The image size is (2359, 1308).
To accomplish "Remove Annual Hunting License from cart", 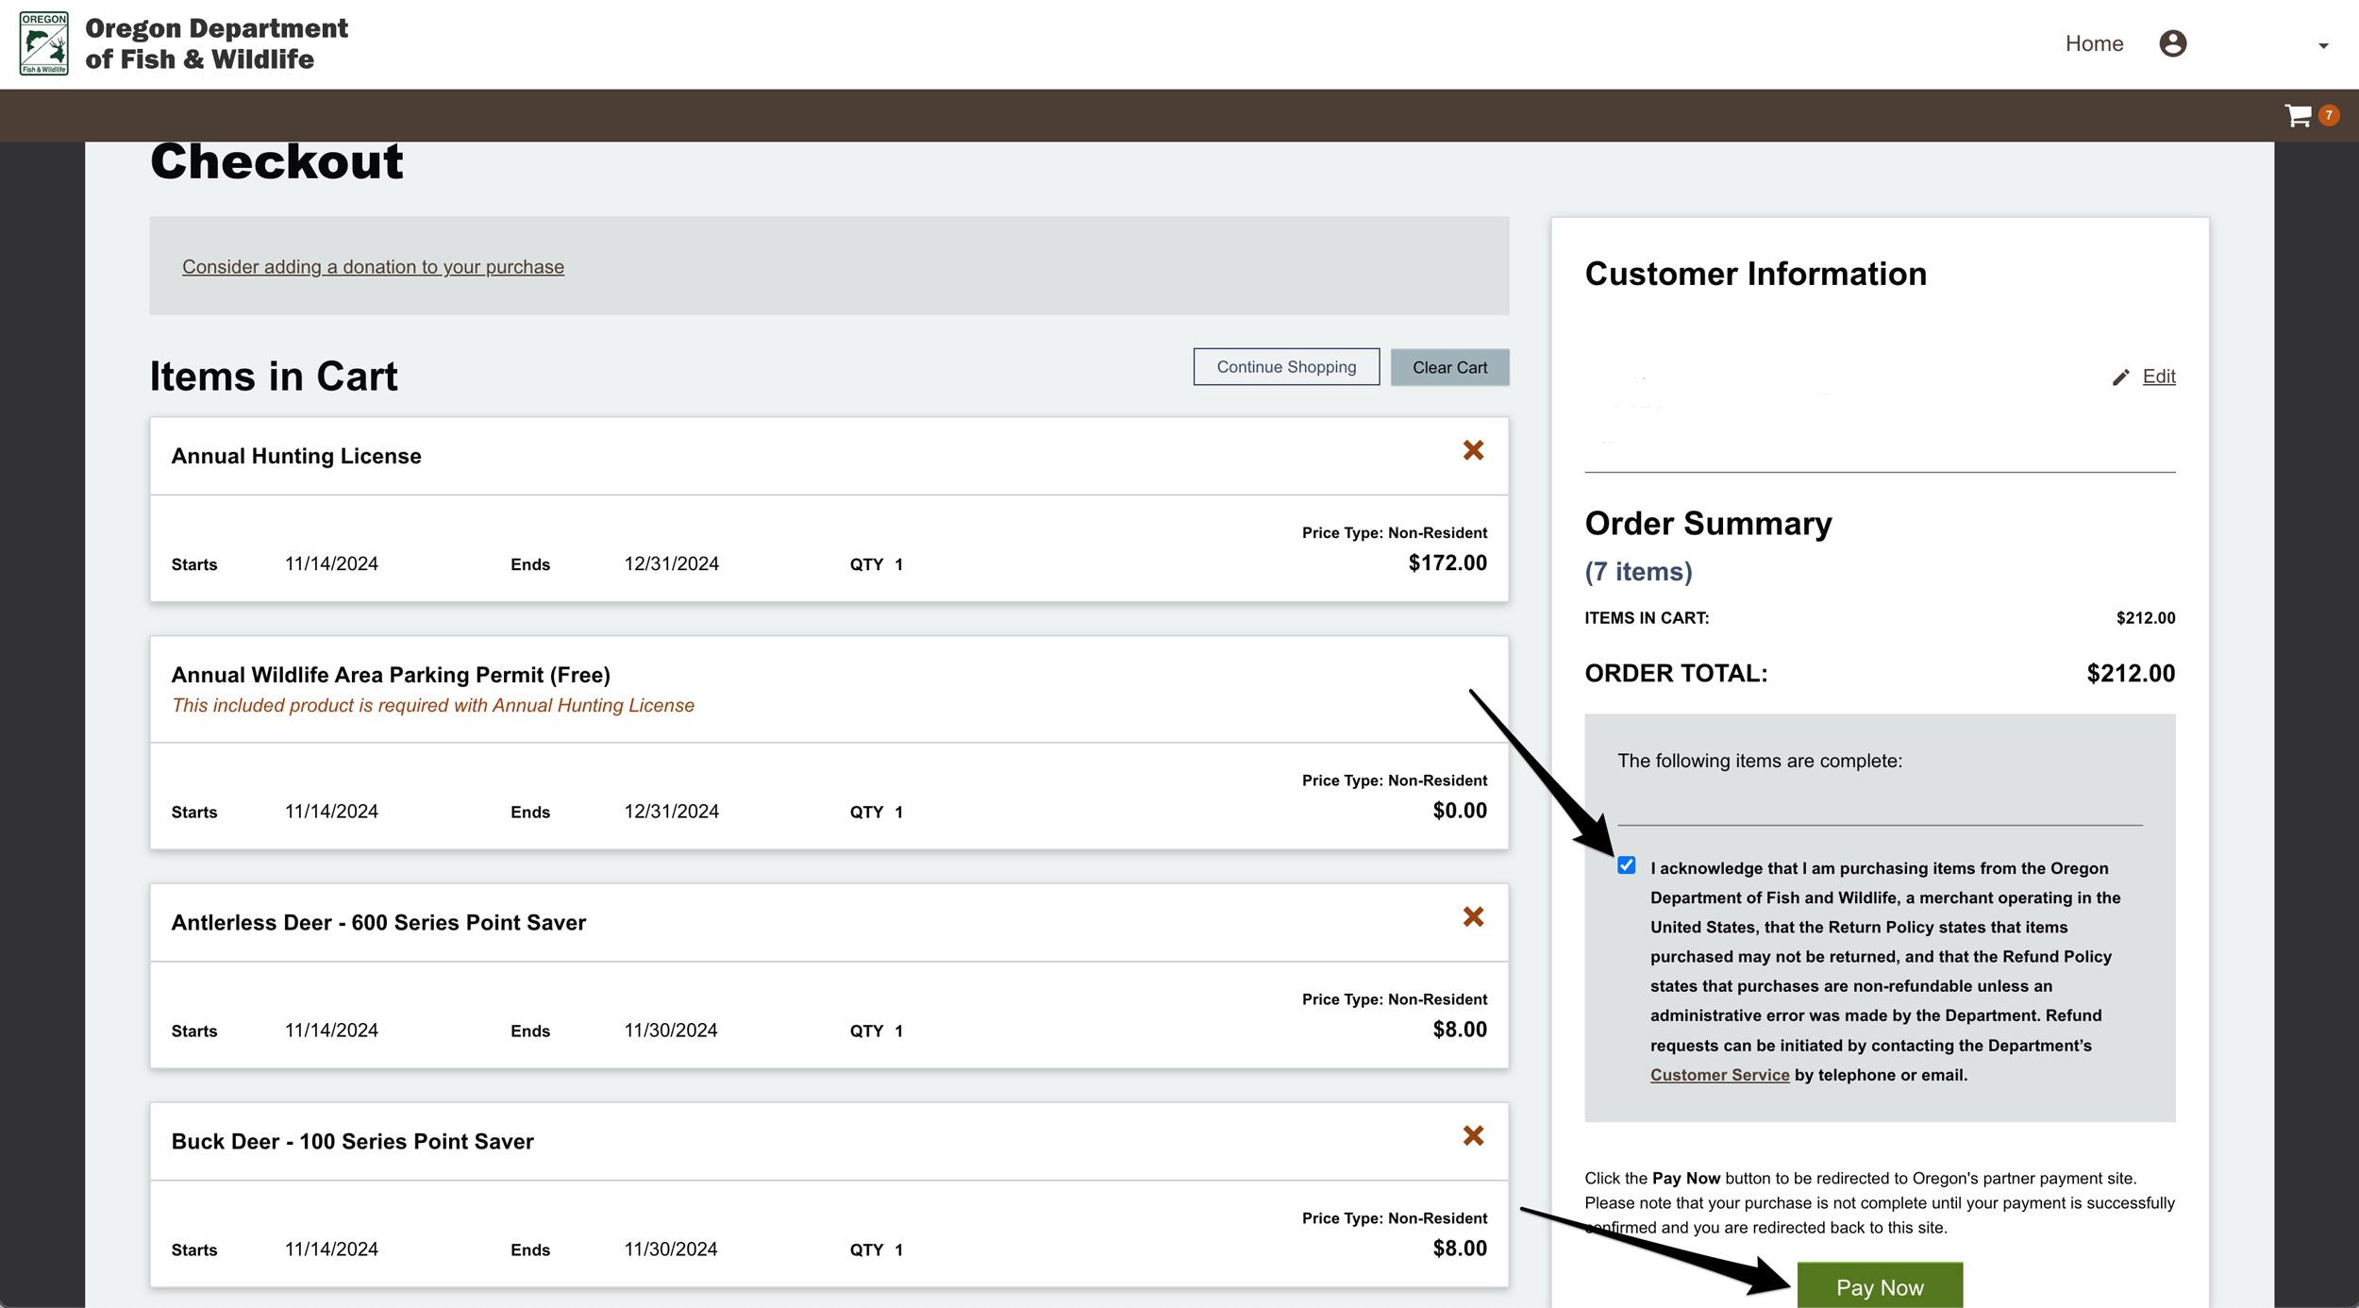I will pos(1473,451).
